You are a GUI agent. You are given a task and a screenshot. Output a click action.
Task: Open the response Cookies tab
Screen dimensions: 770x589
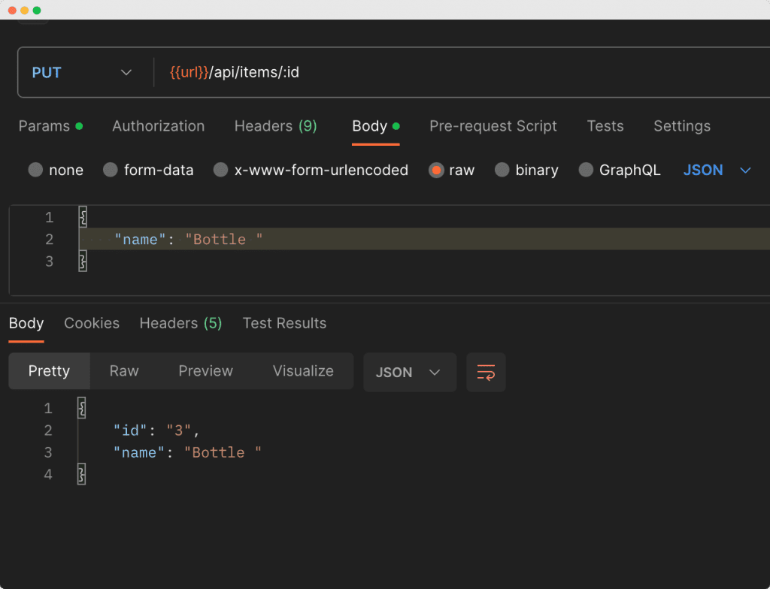coord(92,323)
